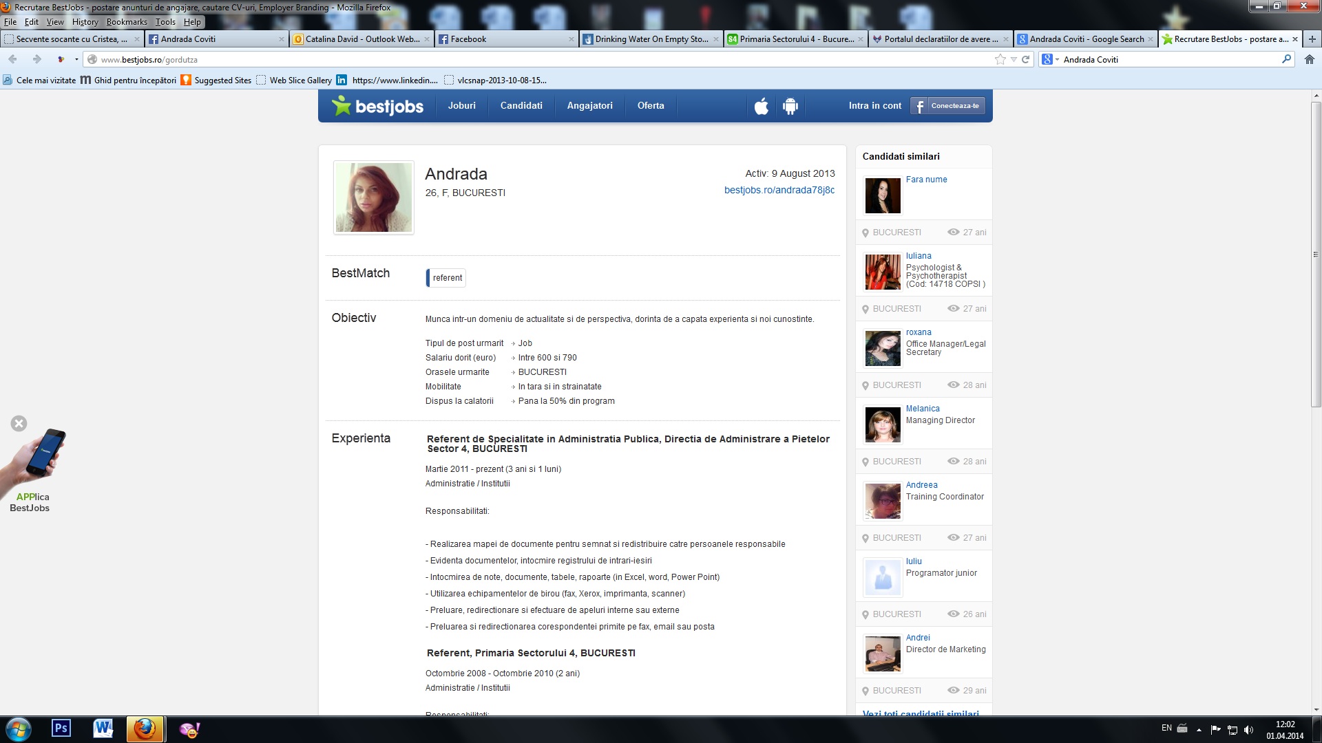Click the volume icon in the system tray
This screenshot has height=743, width=1322.
tap(1249, 729)
